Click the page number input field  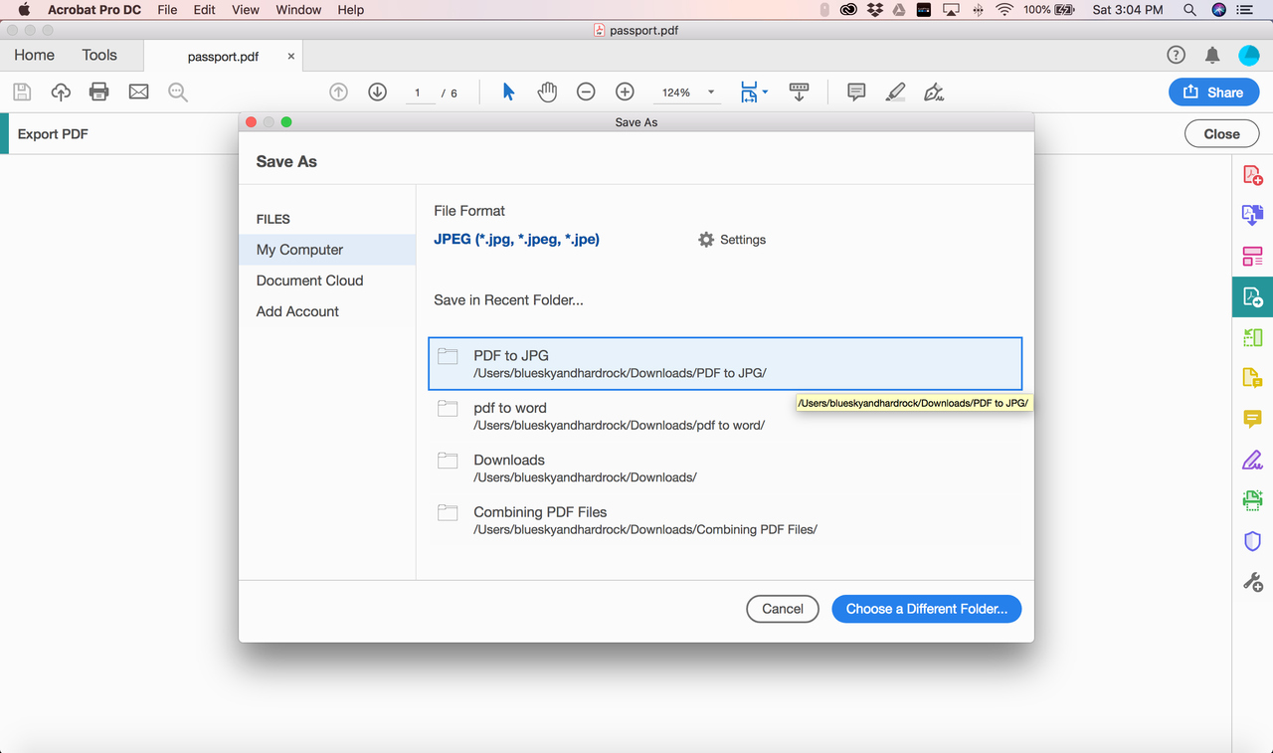(419, 93)
